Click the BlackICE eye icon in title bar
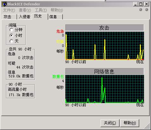Screen dimensions: 151x130 [x=4, y=4]
